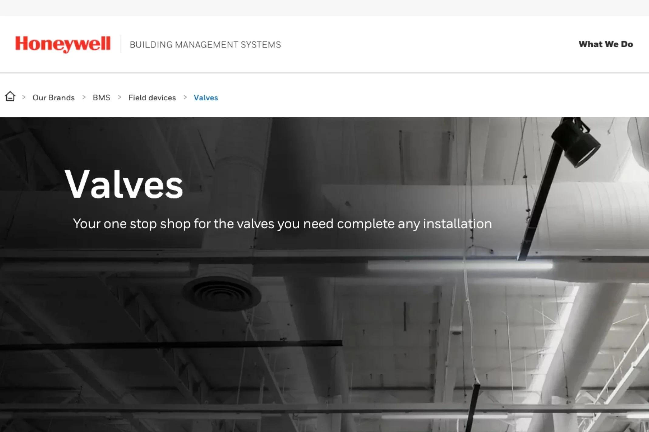This screenshot has height=432, width=649.
Task: Navigate to Our Brands breadcrumb link
Action: click(53, 97)
